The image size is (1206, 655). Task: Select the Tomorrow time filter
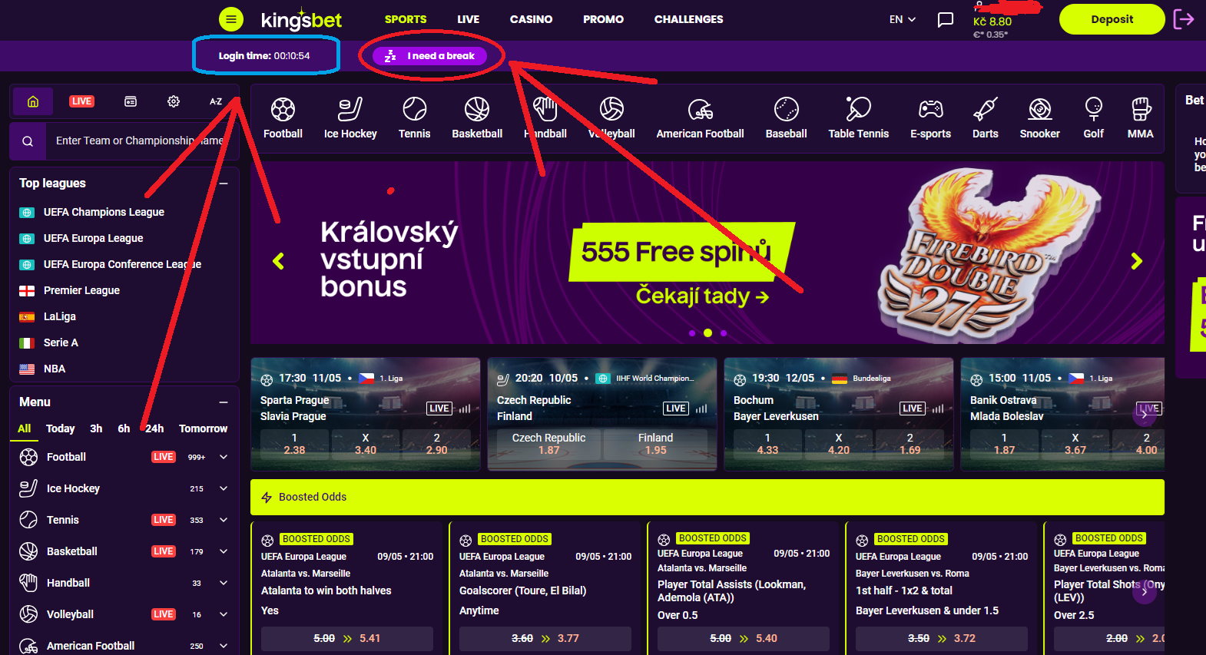pos(203,428)
